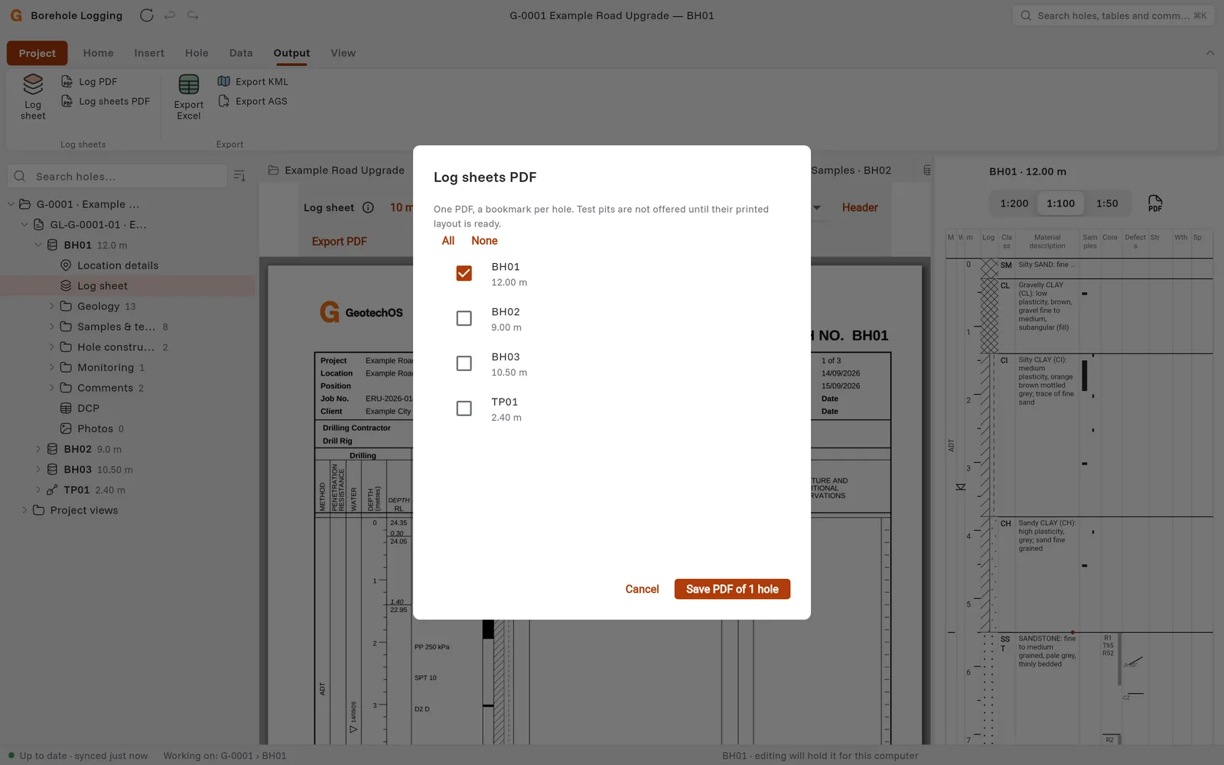The width and height of the screenshot is (1224, 765).
Task: Click the Log PDF icon
Action: [67, 81]
